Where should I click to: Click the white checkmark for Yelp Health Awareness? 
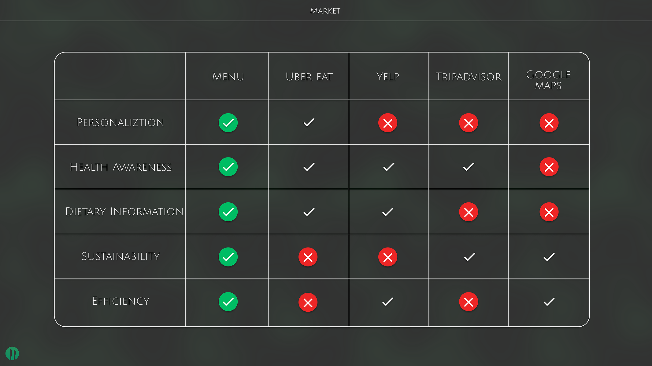389,167
